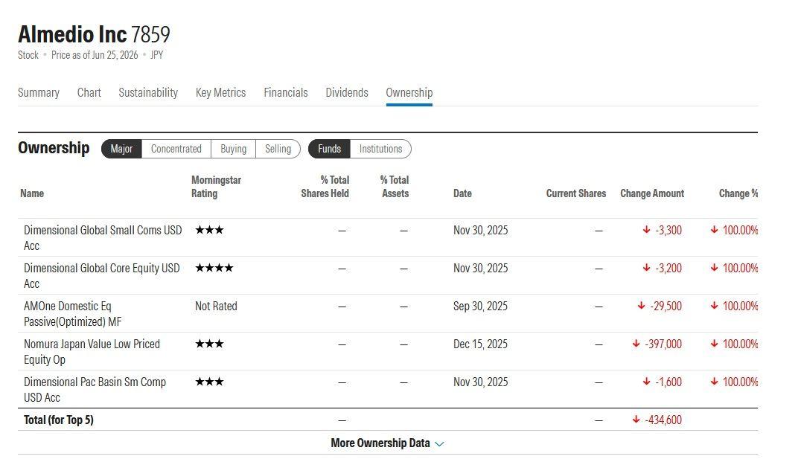Click the Current Shares column header

pos(575,193)
